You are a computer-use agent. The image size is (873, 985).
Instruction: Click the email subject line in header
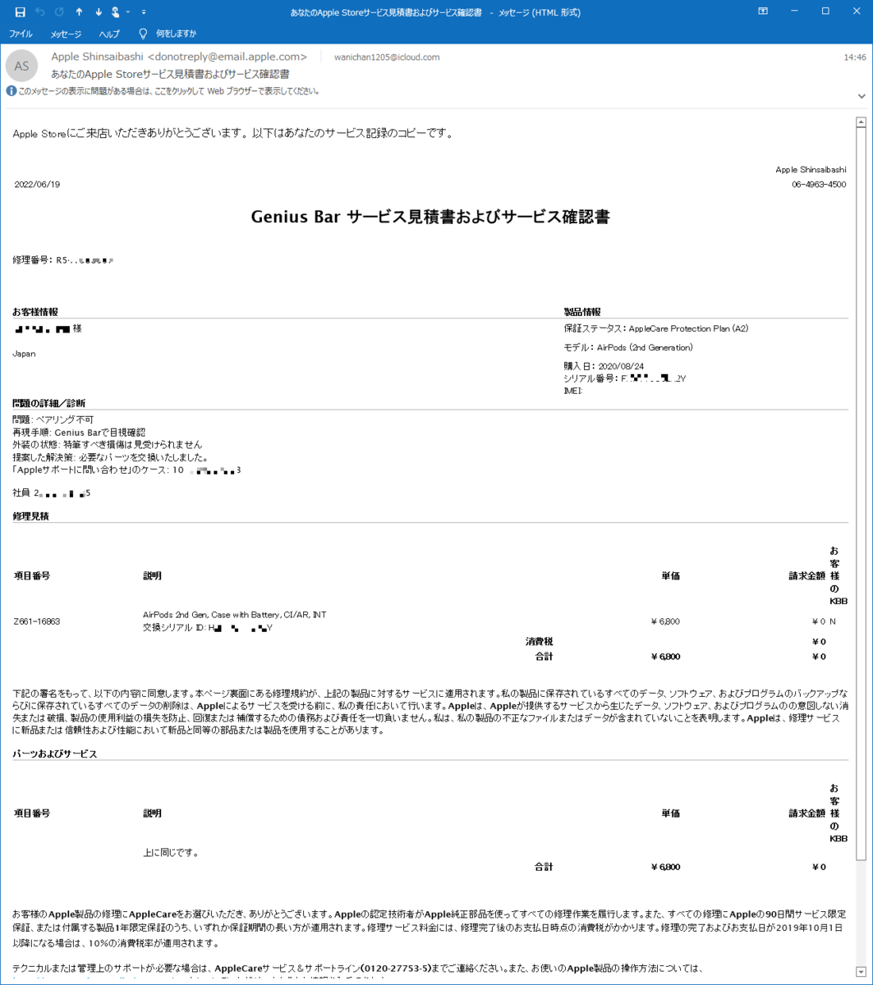click(x=170, y=74)
